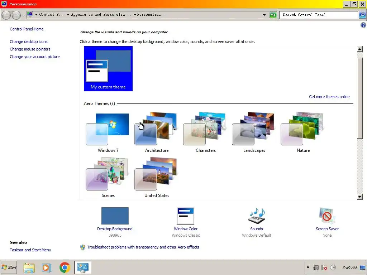This screenshot has width=367, height=275.
Task: Click the clock showing 5:49 AM
Action: tap(349, 268)
